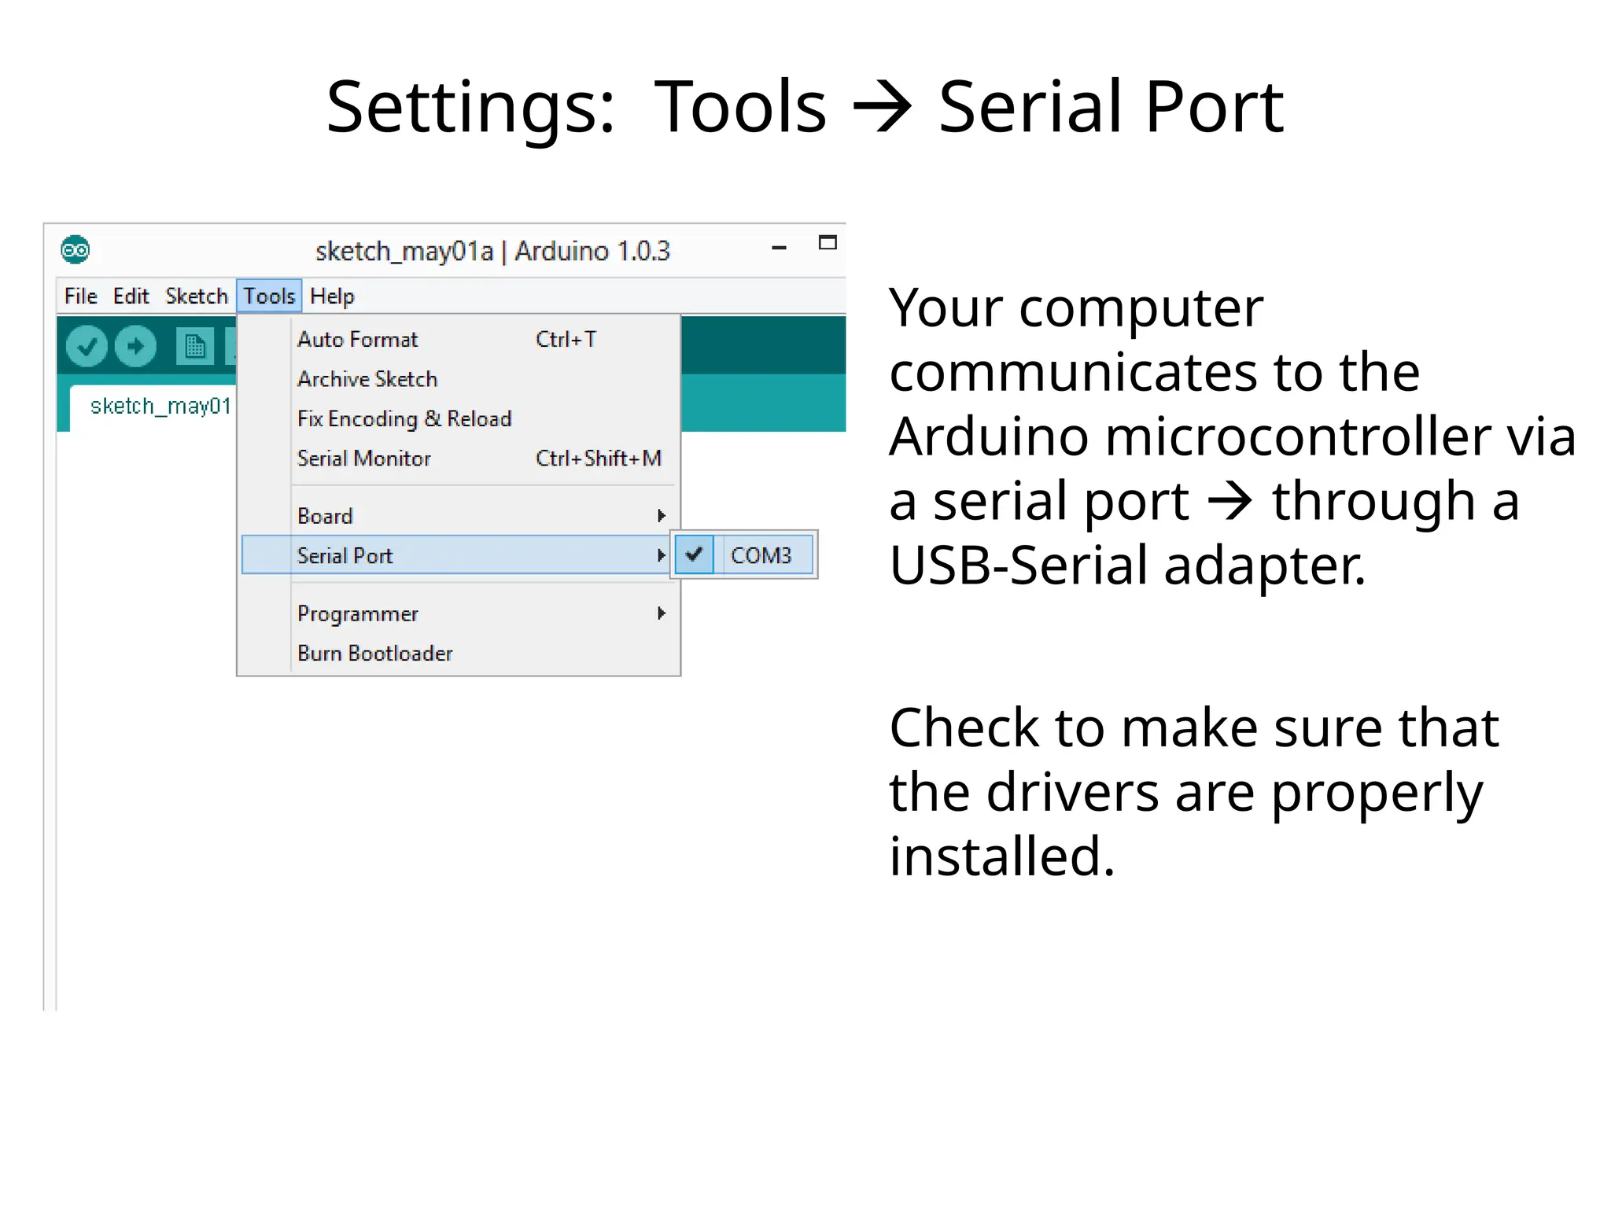Viewport: 1611px width, 1208px height.
Task: Minimize the Arduino window
Action: (779, 248)
